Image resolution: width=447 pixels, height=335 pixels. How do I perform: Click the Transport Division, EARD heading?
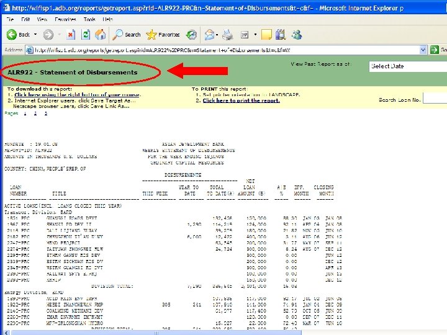(38, 212)
